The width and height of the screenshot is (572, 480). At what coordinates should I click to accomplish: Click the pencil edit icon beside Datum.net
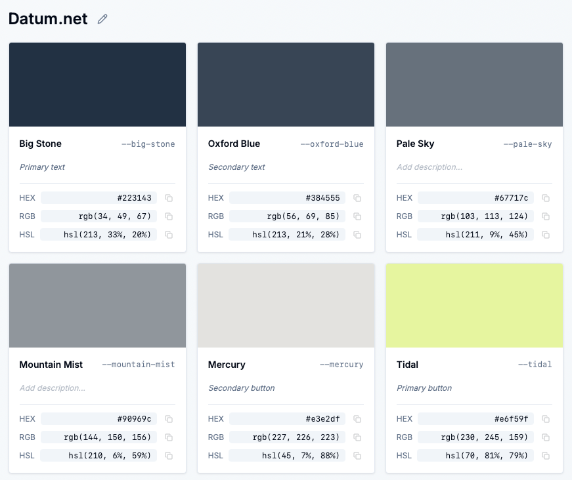tap(102, 19)
